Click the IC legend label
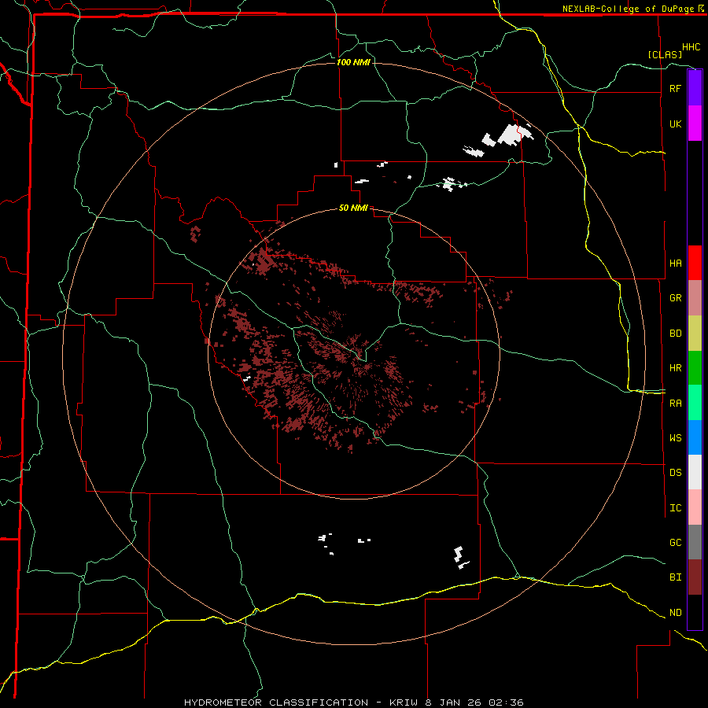The height and width of the screenshot is (708, 708). [675, 508]
